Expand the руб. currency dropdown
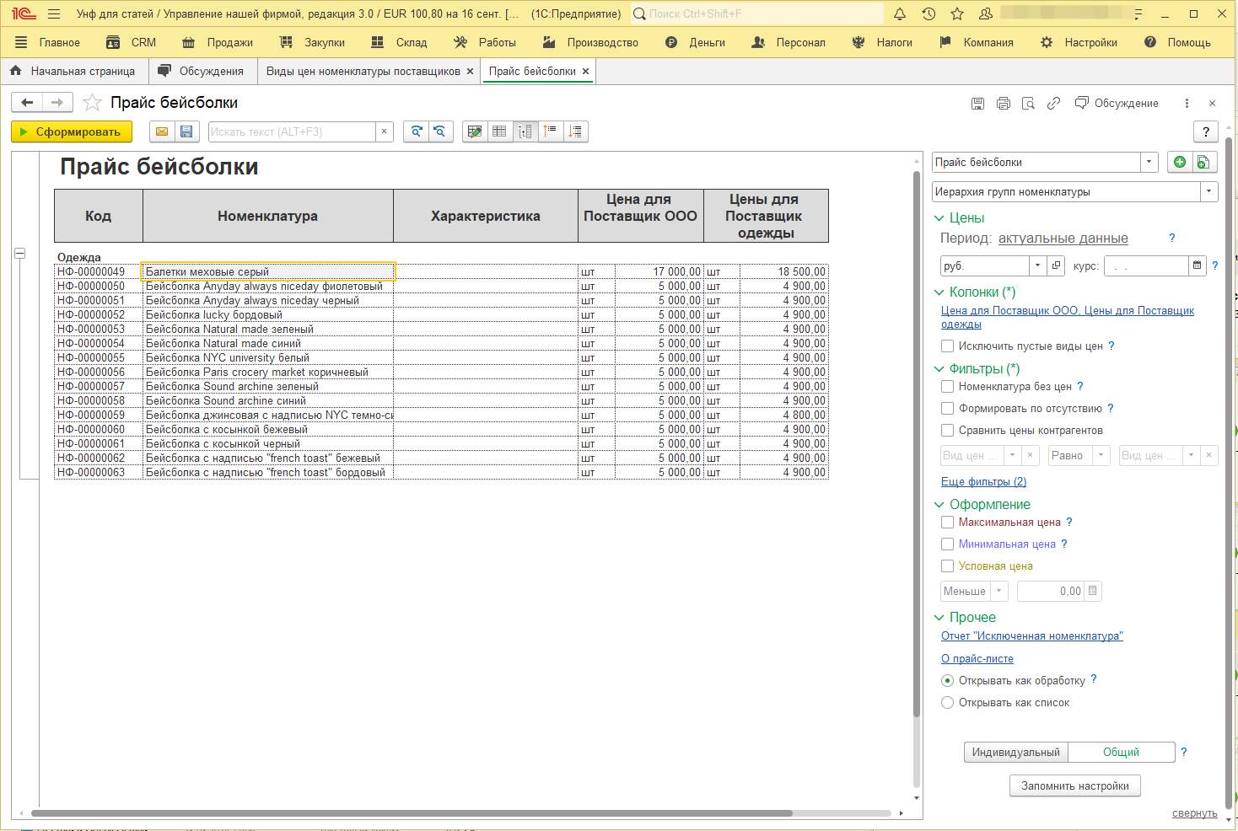Screen dimensions: 1238x831 tap(1037, 266)
